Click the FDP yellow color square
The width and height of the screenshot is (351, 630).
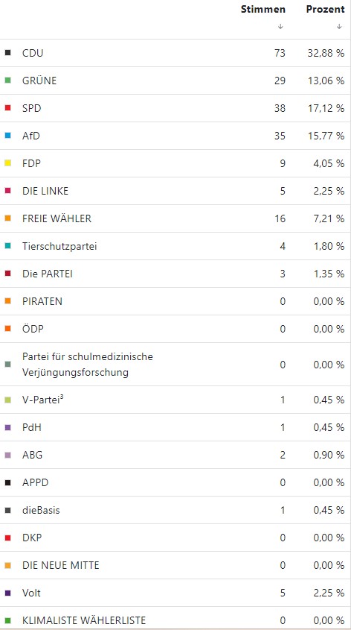7,163
